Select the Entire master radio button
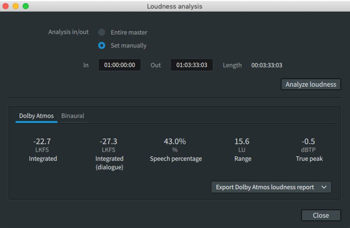Image resolution: width=350 pixels, height=228 pixels. tap(102, 32)
